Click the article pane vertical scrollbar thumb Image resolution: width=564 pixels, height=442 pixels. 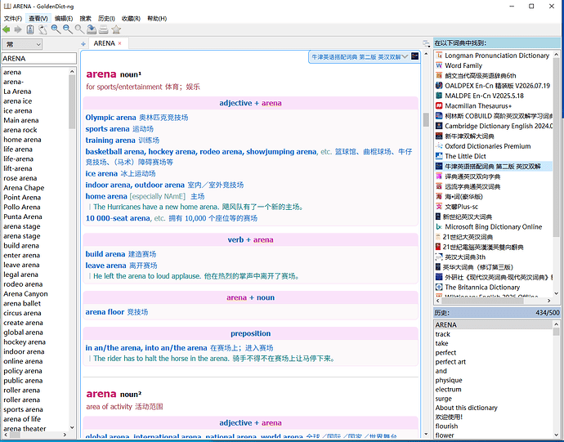426,120
